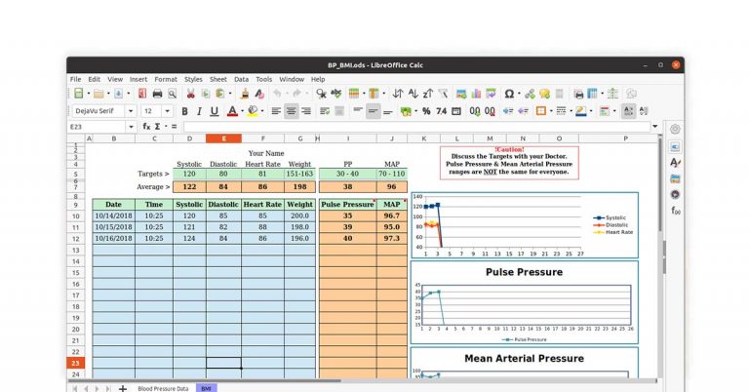The height and width of the screenshot is (392, 749).
Task: Click the Clone Formatting paintbrush icon
Action: 245,94
